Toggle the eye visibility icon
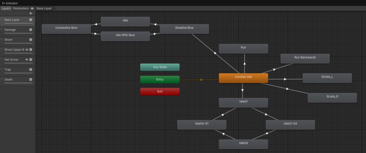Viewport: 366px width, 153px height. click(32, 8)
